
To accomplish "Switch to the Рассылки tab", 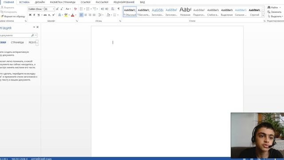I will click(x=102, y=2).
